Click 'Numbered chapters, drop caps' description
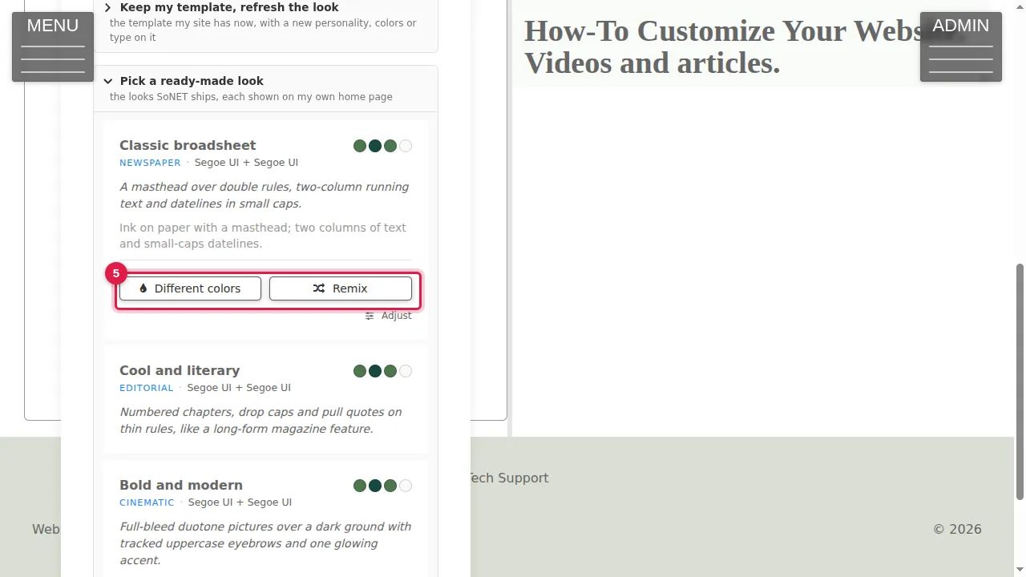Image resolution: width=1026 pixels, height=577 pixels. pos(261,420)
